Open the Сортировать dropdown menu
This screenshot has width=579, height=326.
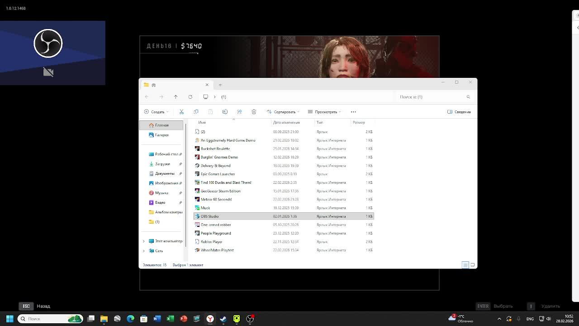click(283, 112)
